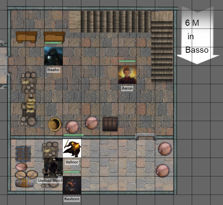Click the Ihsahn name label
The image size is (223, 205).
pyautogui.click(x=53, y=70)
